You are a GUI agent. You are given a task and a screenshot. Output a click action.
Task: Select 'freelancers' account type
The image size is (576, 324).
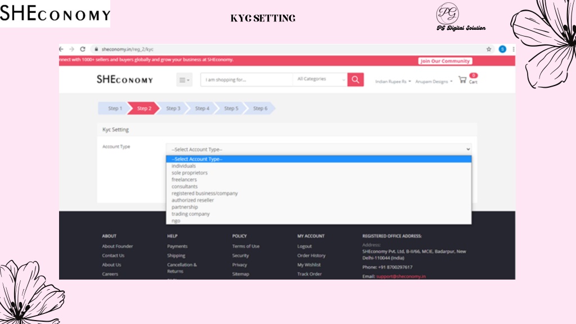click(318, 179)
